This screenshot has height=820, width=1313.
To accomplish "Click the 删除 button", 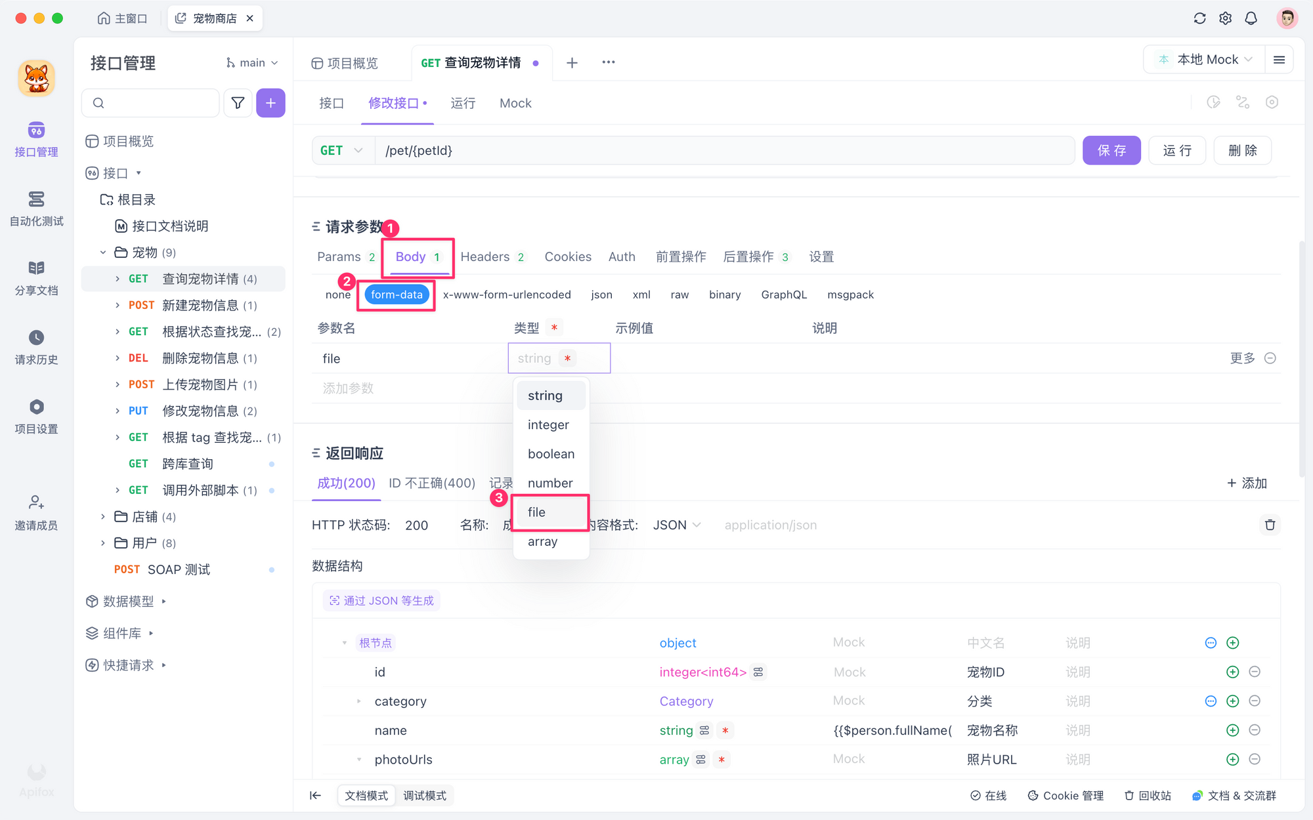I will pos(1242,150).
